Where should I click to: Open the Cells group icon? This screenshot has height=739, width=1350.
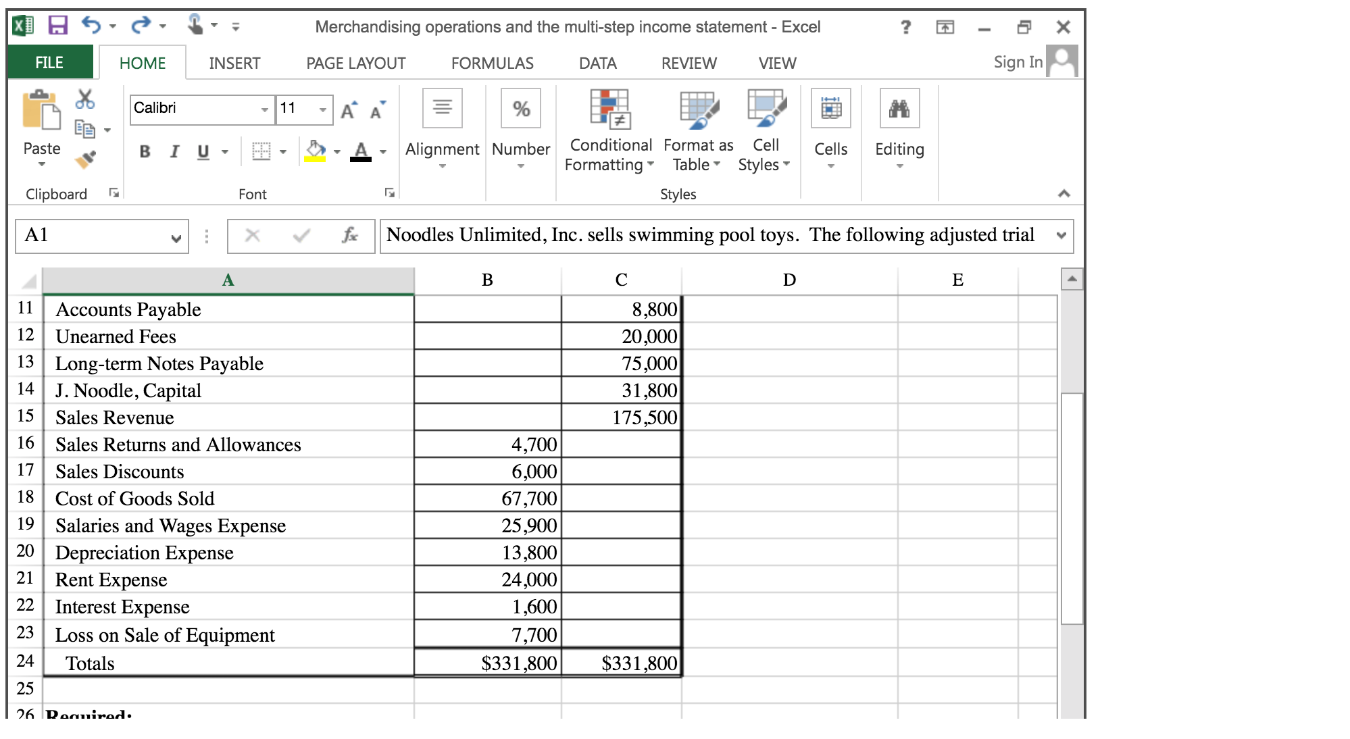tap(831, 108)
